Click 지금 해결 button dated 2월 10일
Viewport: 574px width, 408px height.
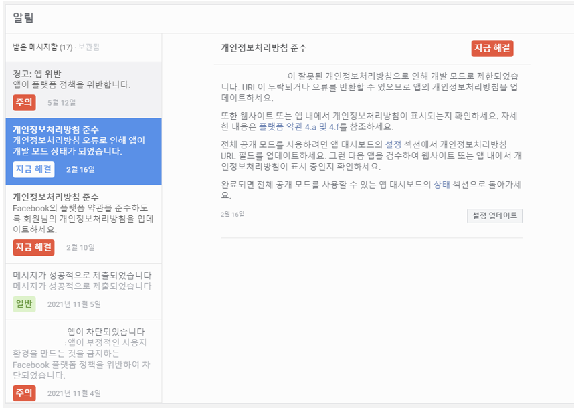(x=33, y=247)
